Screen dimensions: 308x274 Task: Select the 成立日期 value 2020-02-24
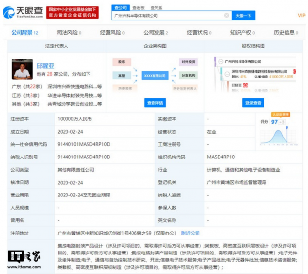tap(70, 132)
